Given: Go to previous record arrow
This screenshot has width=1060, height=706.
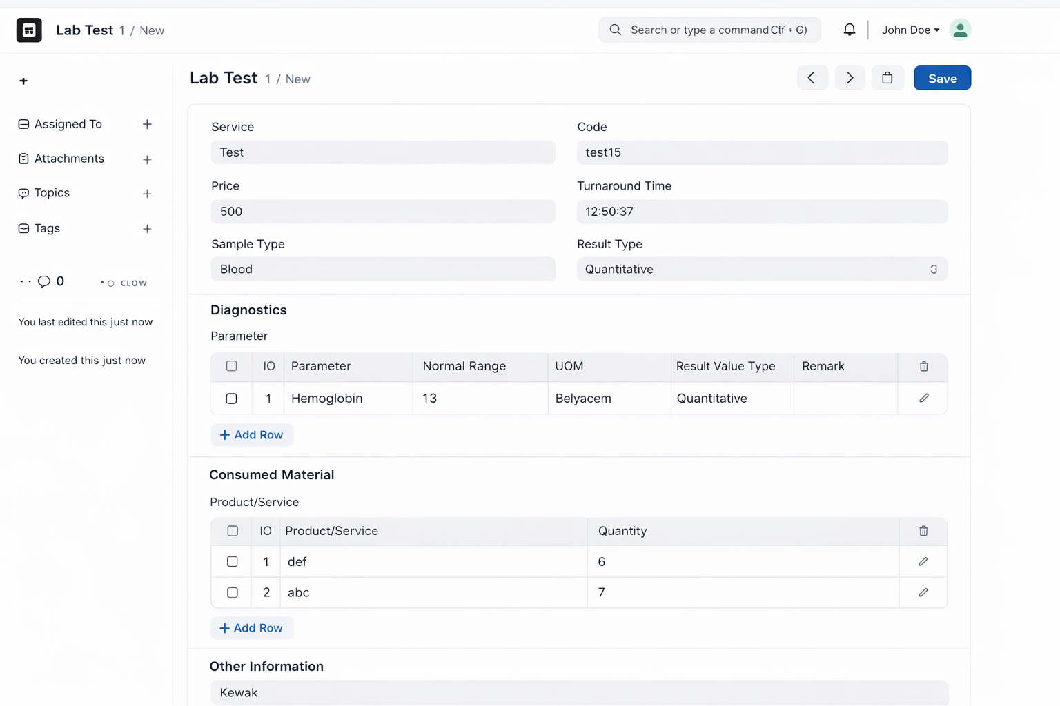Looking at the screenshot, I should tap(812, 78).
